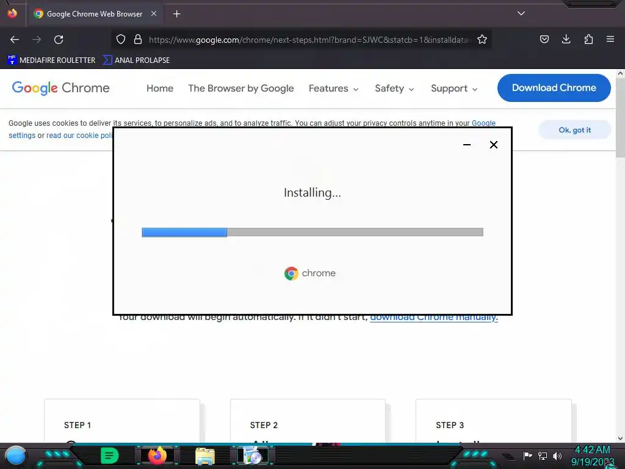Image resolution: width=625 pixels, height=469 pixels.
Task: Go back to the previous page
Action: 15,40
